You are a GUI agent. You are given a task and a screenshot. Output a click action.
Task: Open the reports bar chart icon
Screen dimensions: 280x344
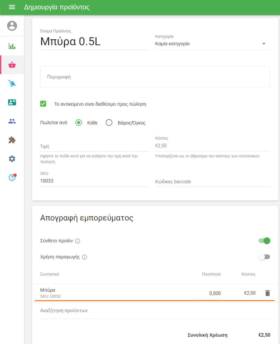12,46
